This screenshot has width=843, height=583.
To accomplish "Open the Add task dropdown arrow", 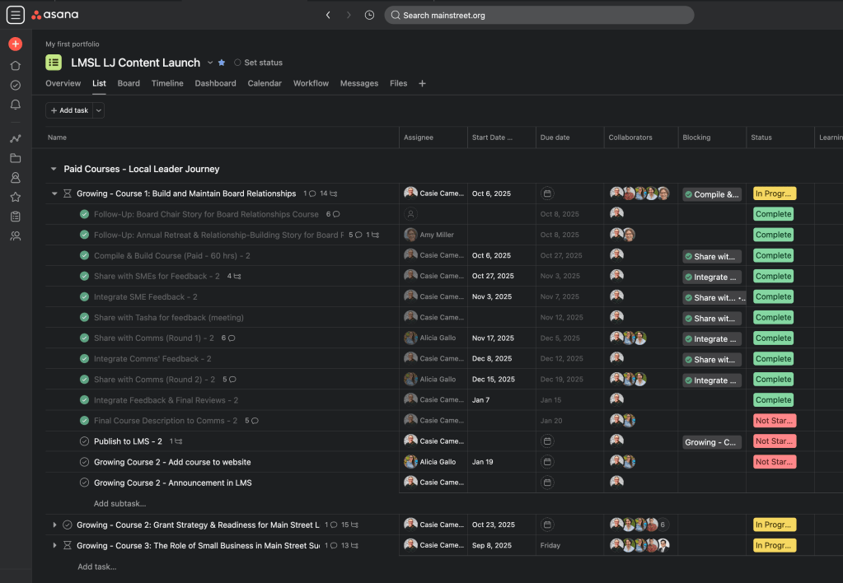I will 99,110.
